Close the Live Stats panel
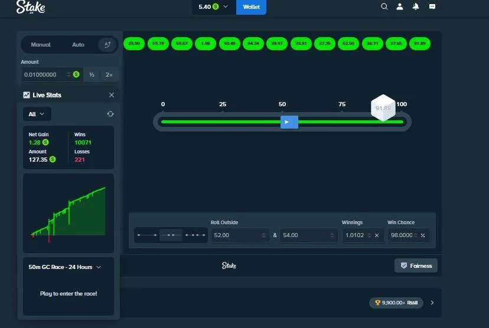489x328 pixels. coord(112,95)
